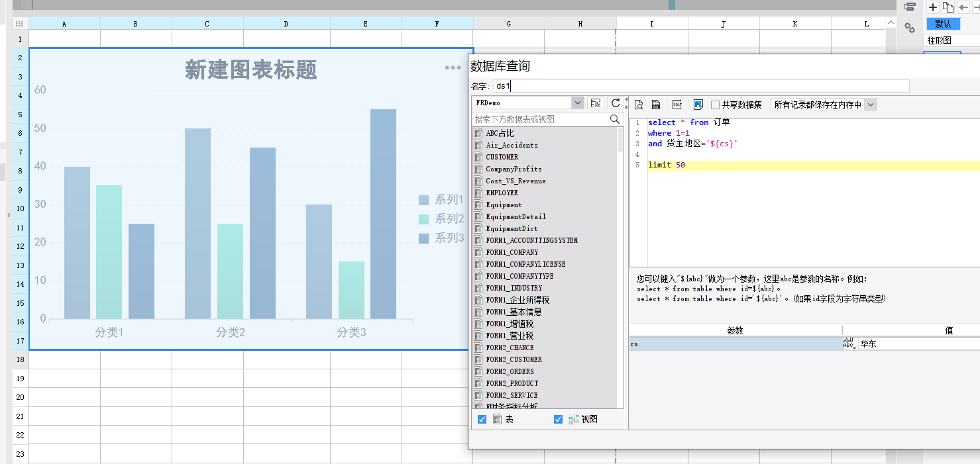This screenshot has height=464, width=980.
Task: Click the hyperlink chain icon in sidebar
Action: [x=910, y=28]
